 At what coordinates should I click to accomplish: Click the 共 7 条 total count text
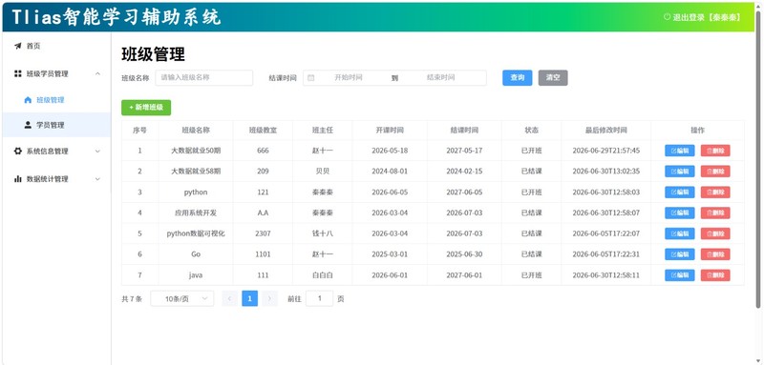tap(132, 299)
